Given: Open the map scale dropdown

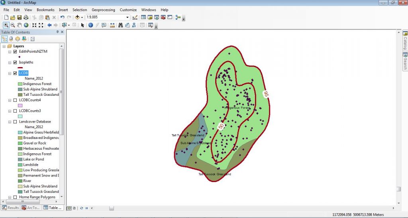Looking at the screenshot, I should point(127,18).
